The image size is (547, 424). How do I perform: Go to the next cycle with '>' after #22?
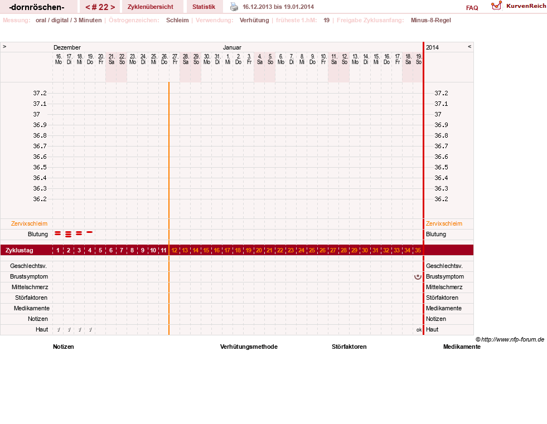click(113, 7)
